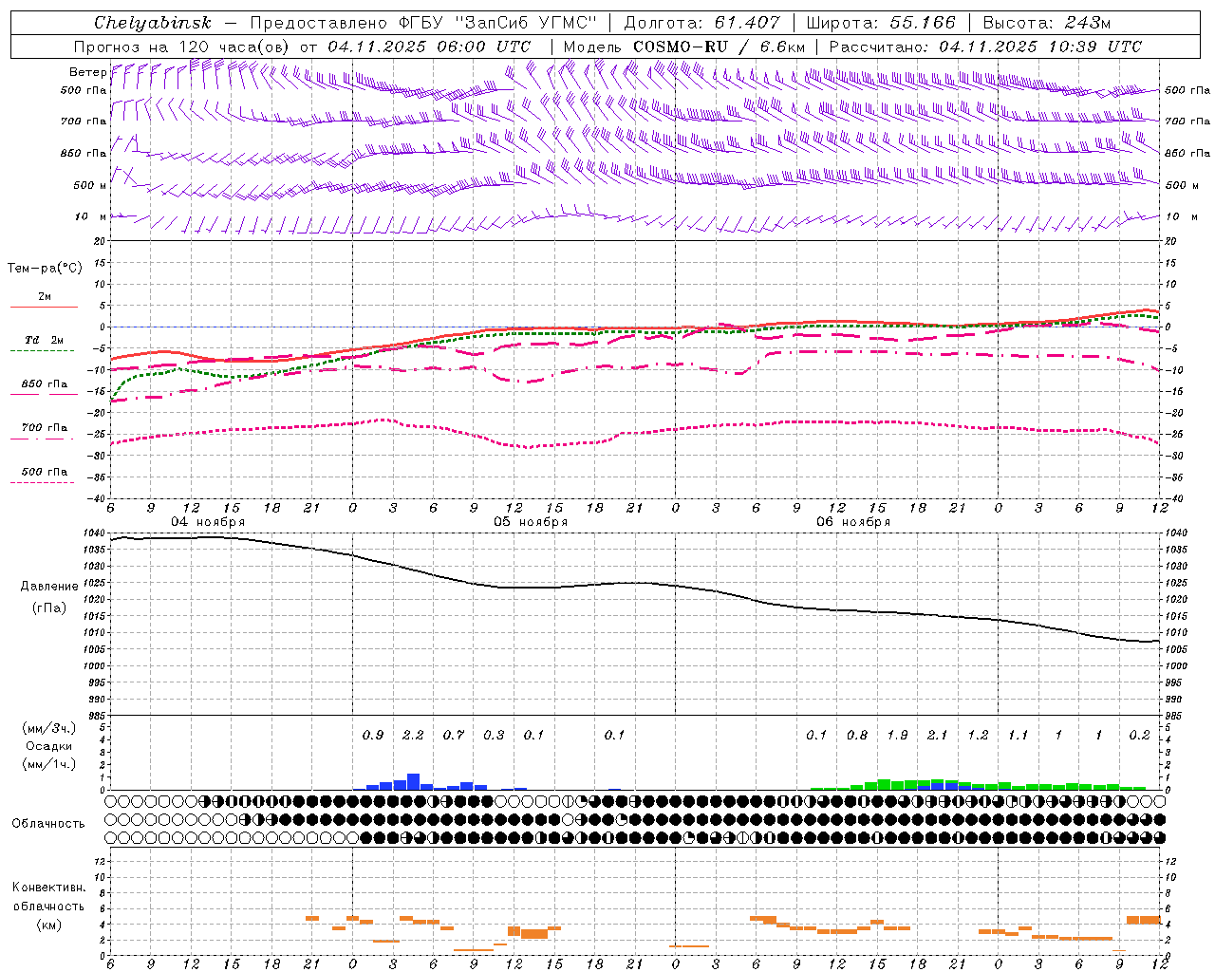The image size is (1215, 972).
Task: Click the 700 гПа temperature legend entry
Action: click(x=45, y=427)
